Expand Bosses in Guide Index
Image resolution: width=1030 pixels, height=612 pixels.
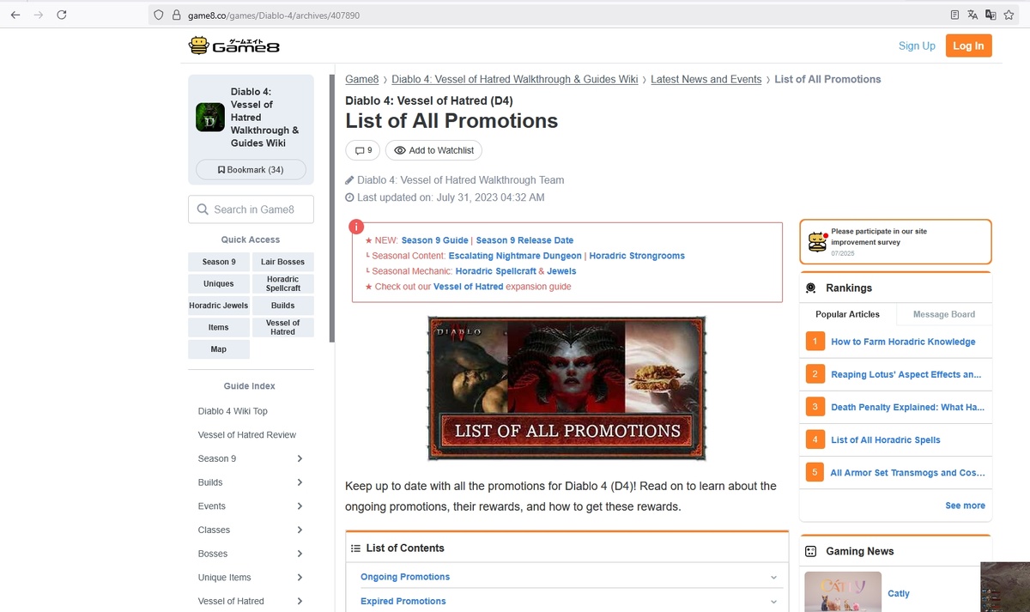point(300,554)
